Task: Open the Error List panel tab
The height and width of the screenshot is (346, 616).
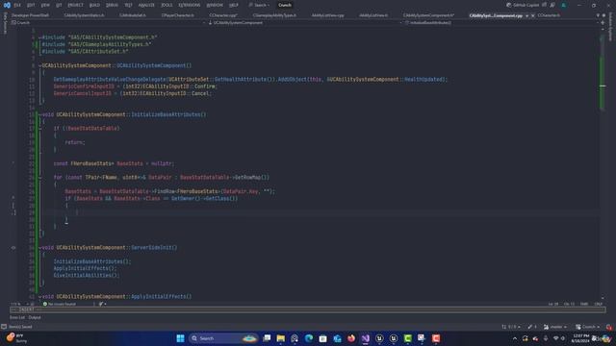Action: pos(17,317)
